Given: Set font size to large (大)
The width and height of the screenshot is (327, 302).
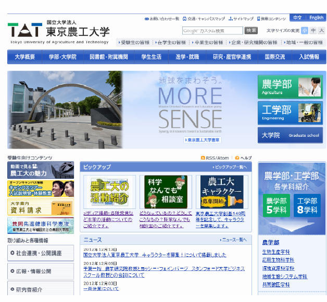Looking at the screenshot, I should point(321,31).
